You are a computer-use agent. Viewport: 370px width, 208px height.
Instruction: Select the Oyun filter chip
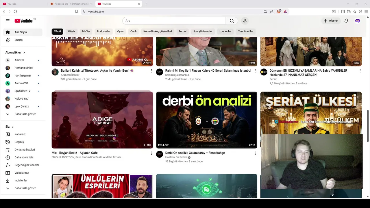pyautogui.click(x=120, y=31)
